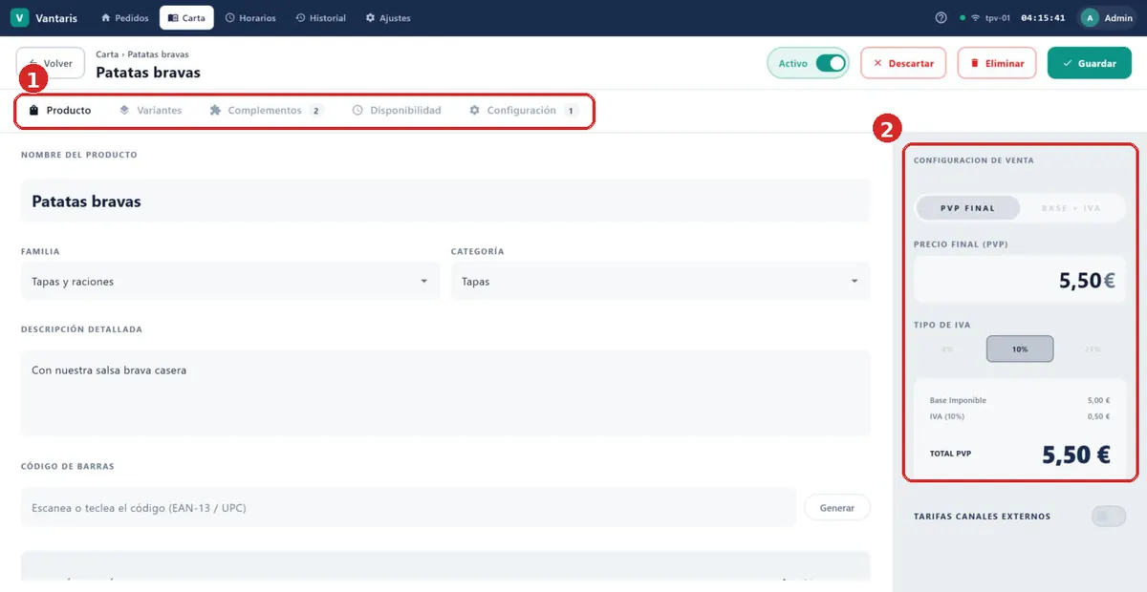The height and width of the screenshot is (592, 1147).
Task: Open the help question-mark icon
Action: (941, 18)
